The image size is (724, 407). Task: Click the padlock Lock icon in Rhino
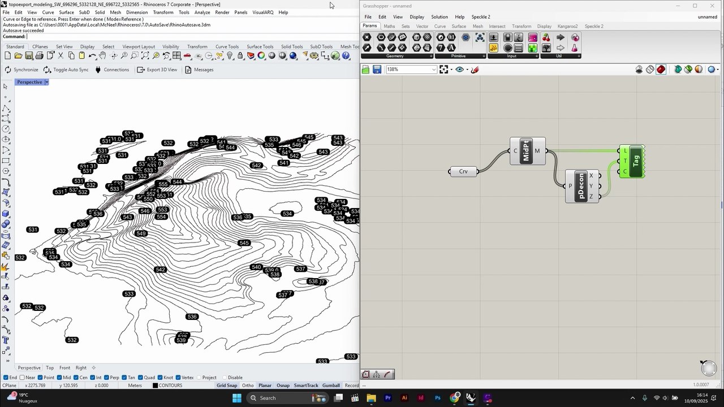(x=240, y=55)
